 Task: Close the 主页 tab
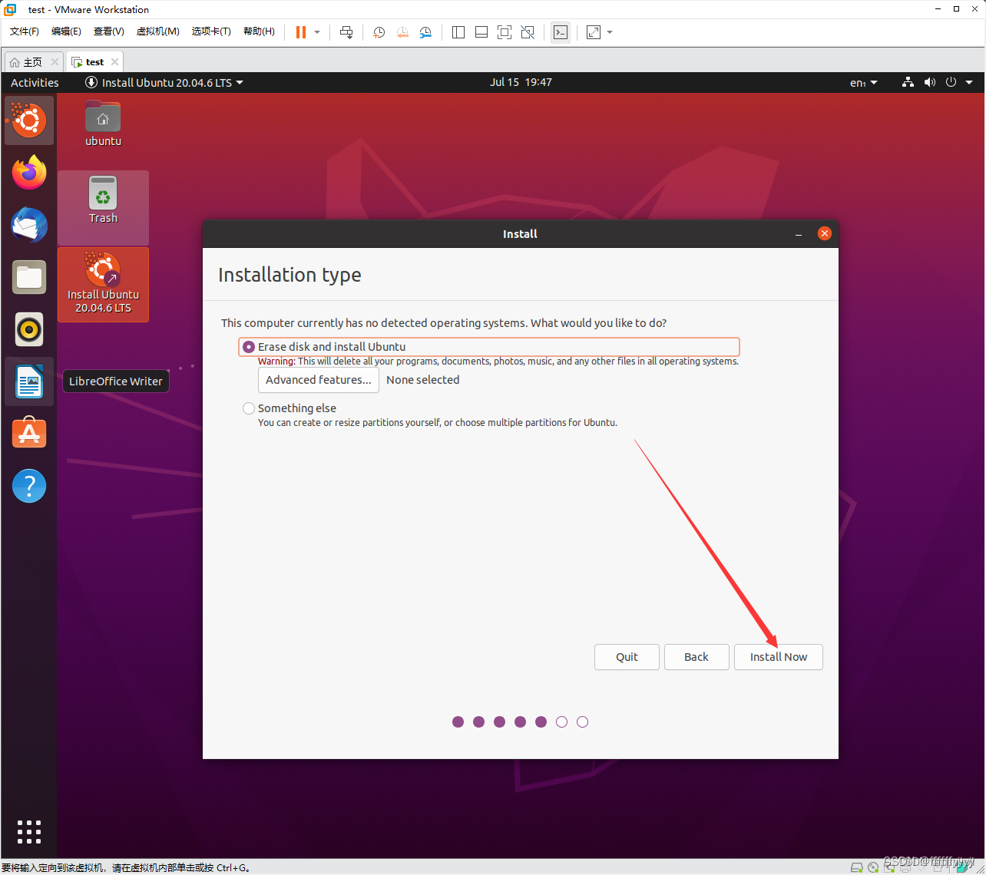coord(55,62)
